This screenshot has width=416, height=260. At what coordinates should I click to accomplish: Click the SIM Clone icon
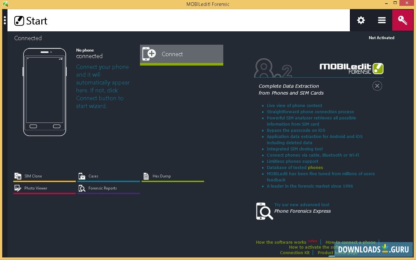(x=18, y=176)
